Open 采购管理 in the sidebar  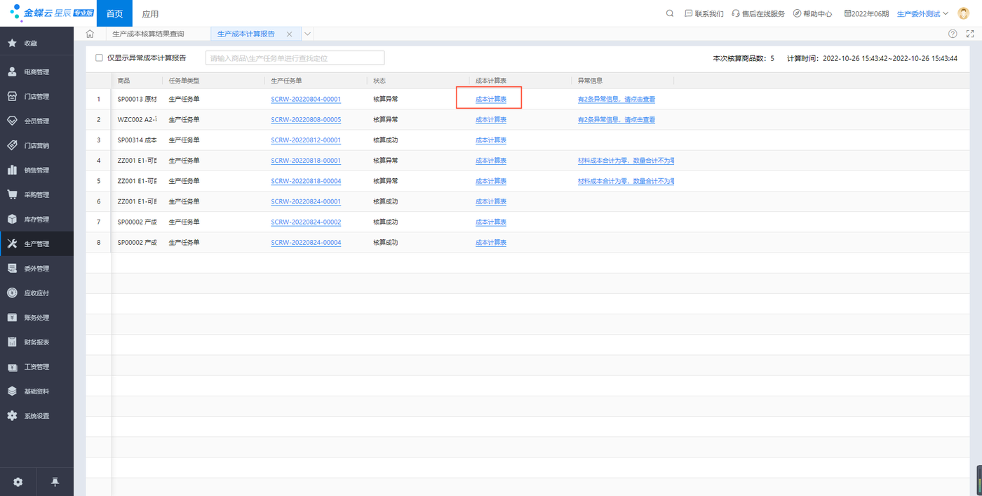click(x=36, y=194)
